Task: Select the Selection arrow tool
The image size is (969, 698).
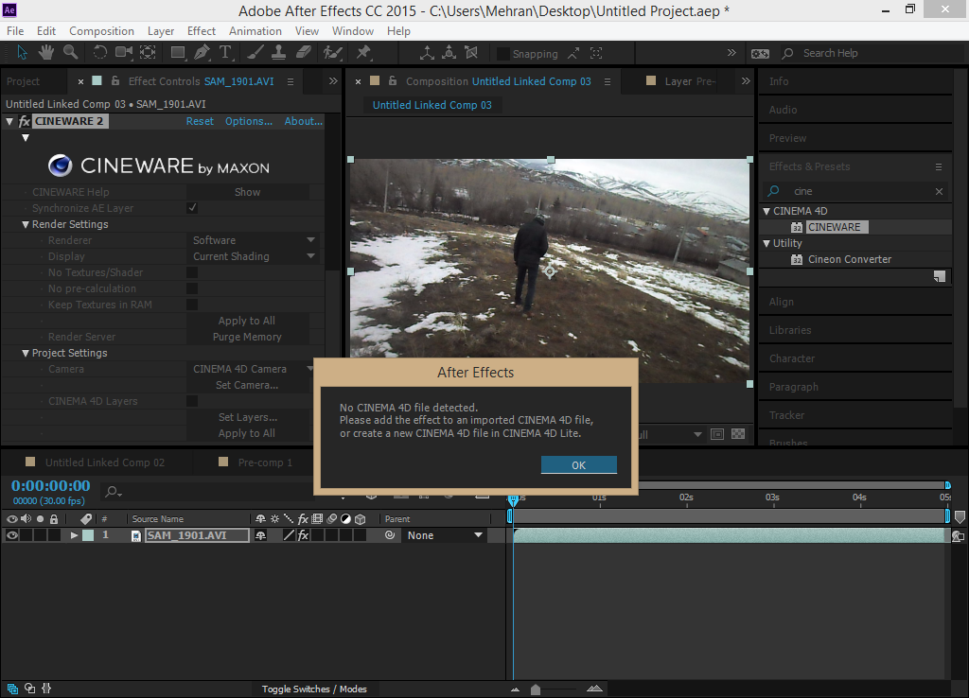Action: [x=23, y=53]
